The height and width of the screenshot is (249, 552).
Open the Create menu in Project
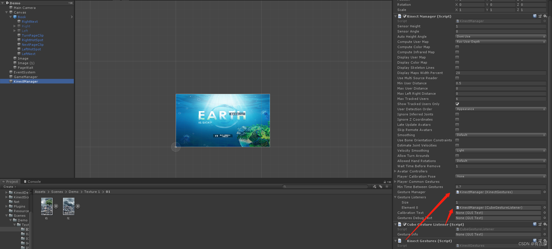tap(10, 187)
